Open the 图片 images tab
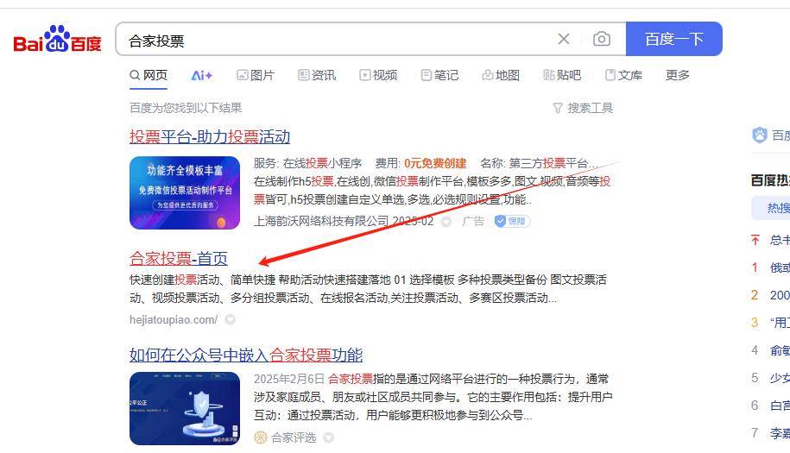The image size is (790, 453). pyautogui.click(x=256, y=76)
